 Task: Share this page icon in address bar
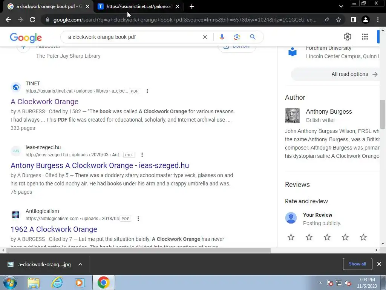point(326,20)
